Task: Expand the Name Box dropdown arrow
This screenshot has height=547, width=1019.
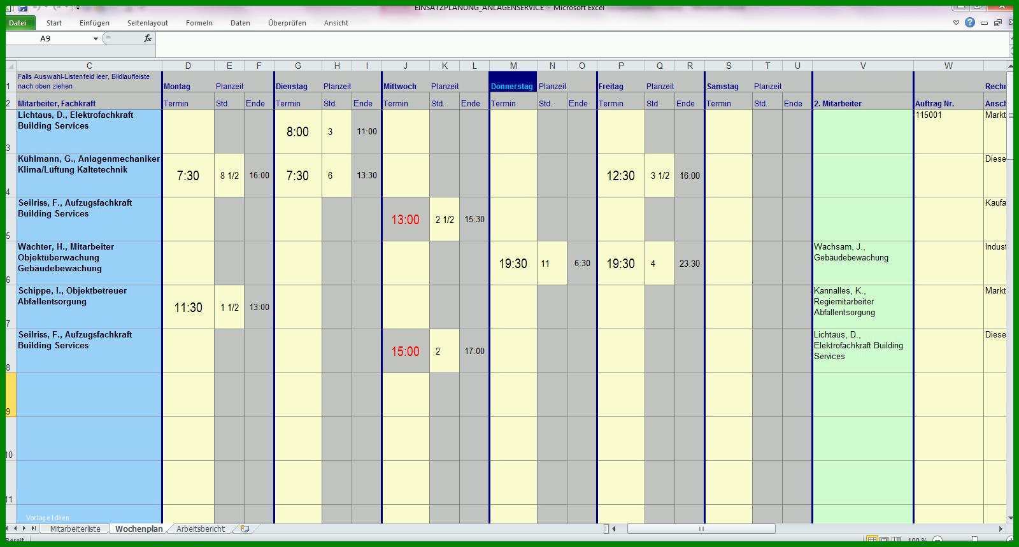Action: (x=96, y=39)
